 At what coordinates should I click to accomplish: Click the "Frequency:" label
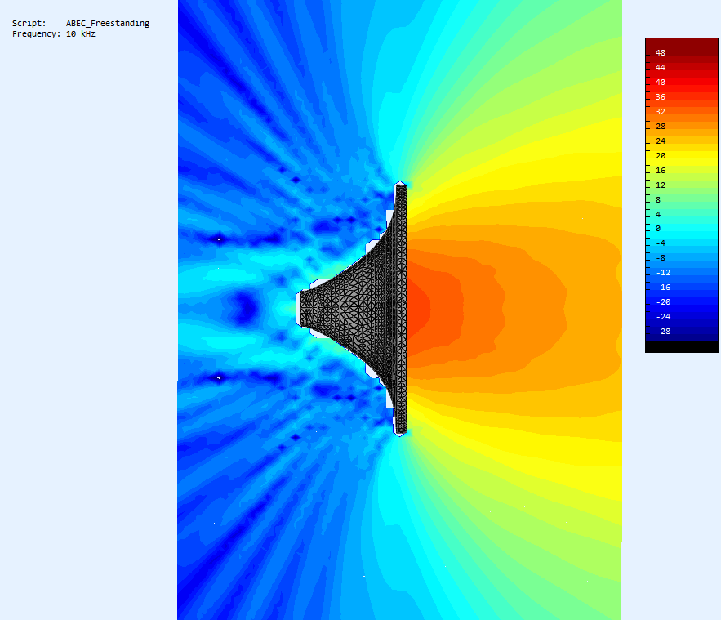36,34
